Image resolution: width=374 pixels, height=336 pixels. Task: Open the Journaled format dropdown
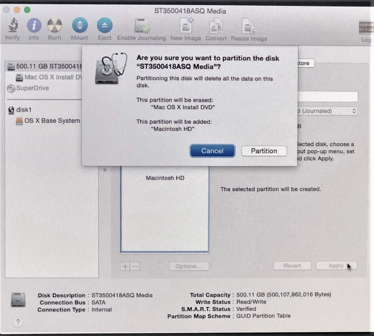(x=328, y=111)
